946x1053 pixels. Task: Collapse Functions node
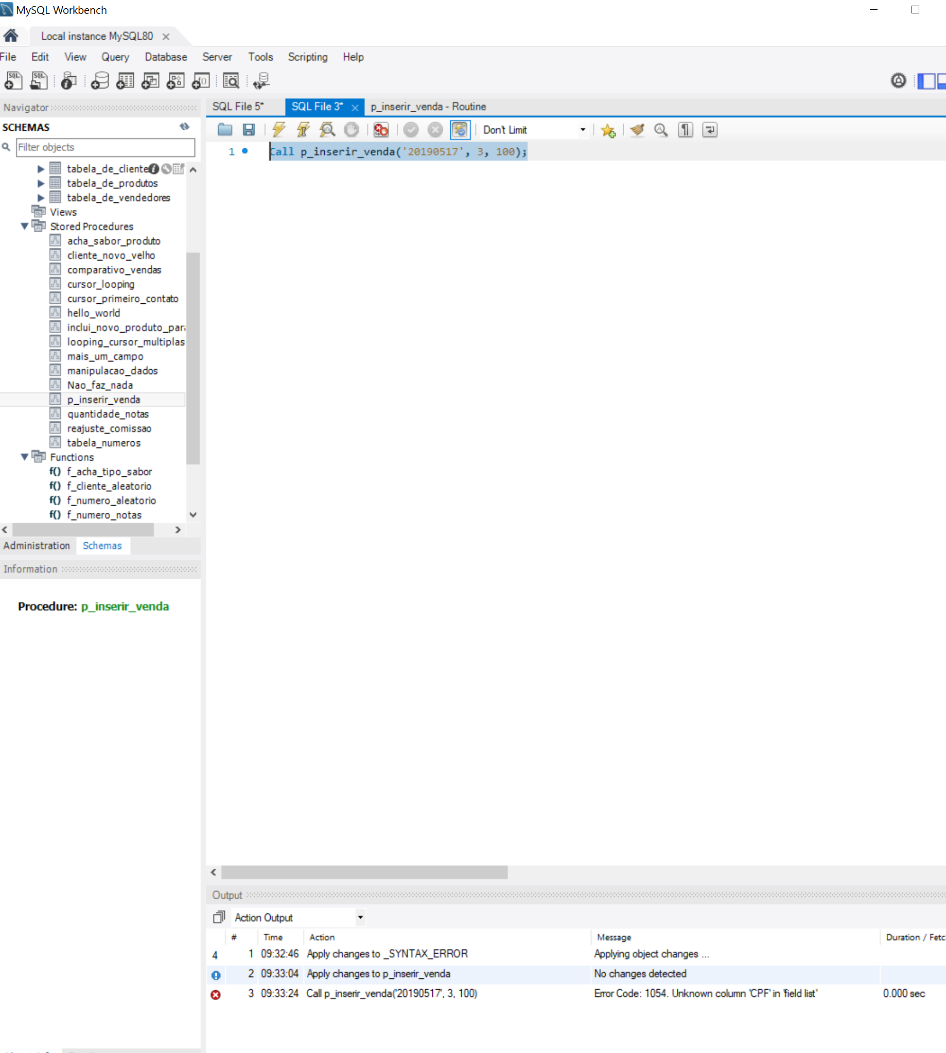pos(24,457)
